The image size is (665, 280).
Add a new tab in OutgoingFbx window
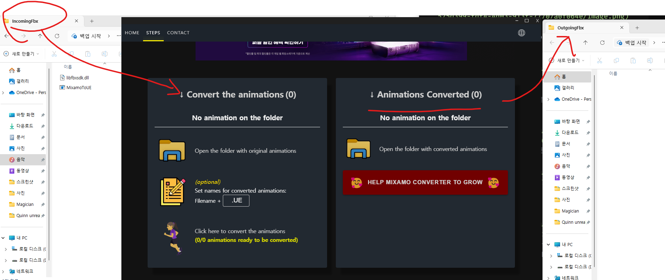click(637, 28)
